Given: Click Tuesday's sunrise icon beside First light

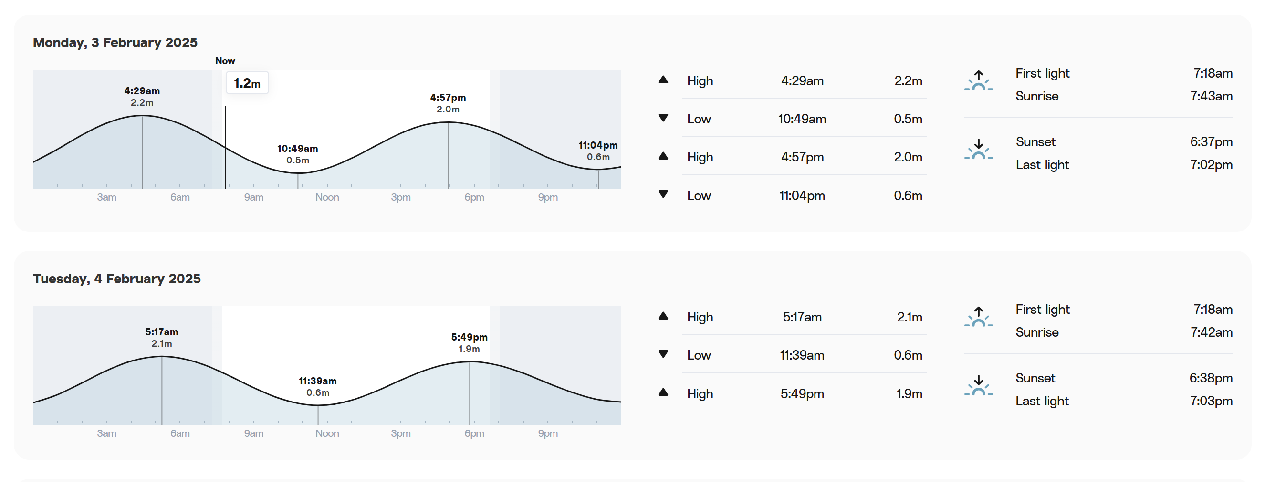Looking at the screenshot, I should tap(978, 317).
